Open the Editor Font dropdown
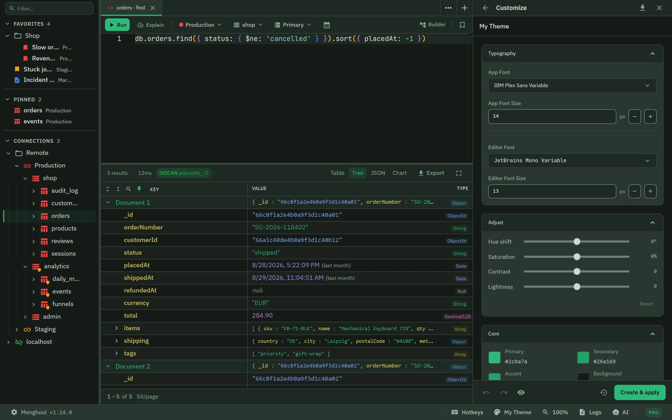672x420 pixels. point(572,161)
